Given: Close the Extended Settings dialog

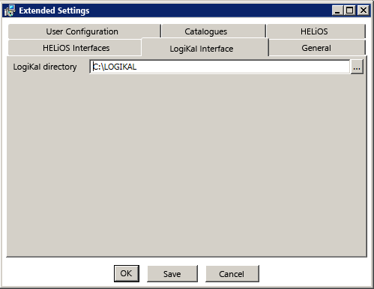Looking at the screenshot, I should [x=364, y=10].
